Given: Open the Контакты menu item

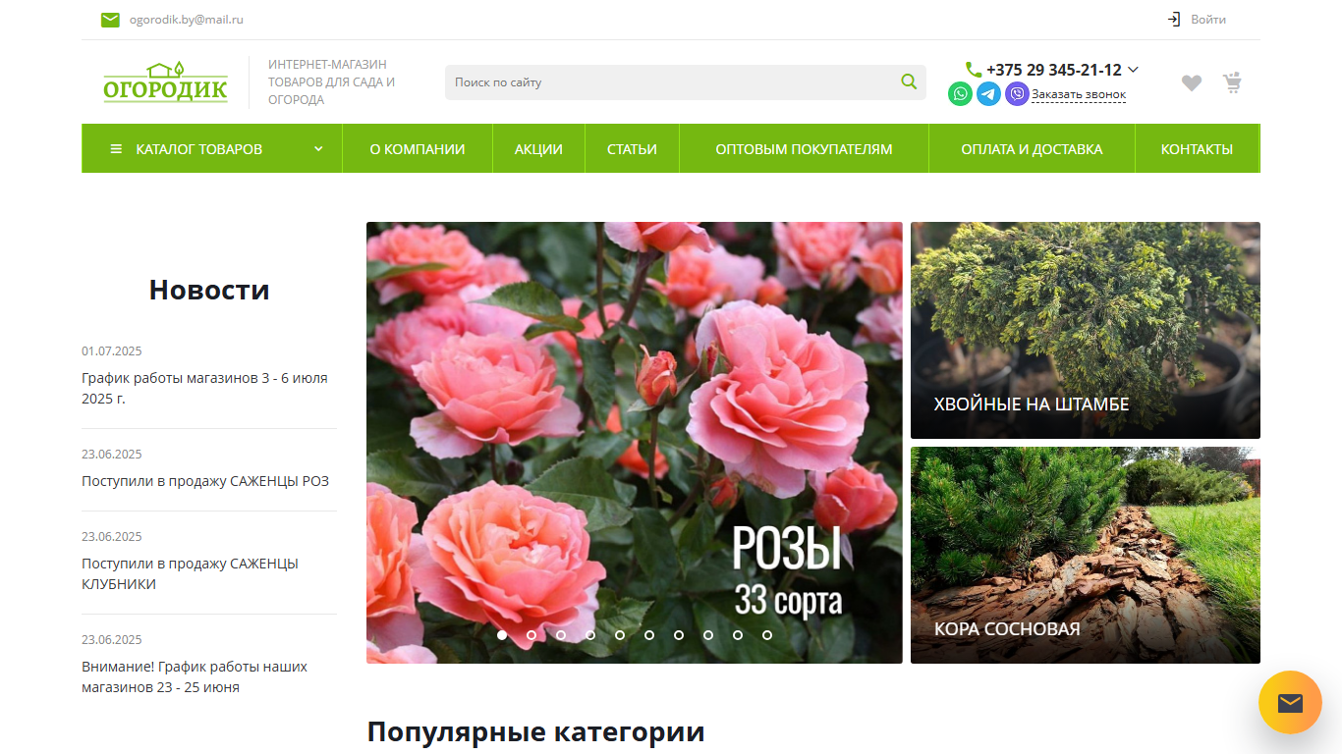Looking at the screenshot, I should tap(1197, 149).
